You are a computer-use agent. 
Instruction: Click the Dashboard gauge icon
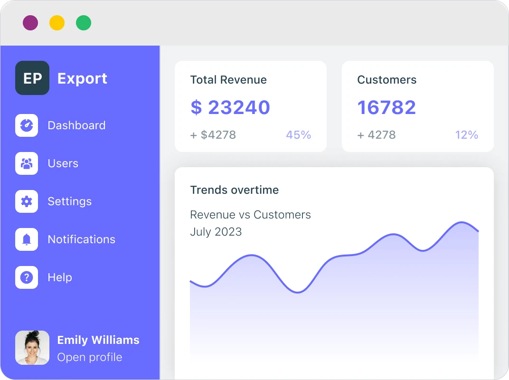pyautogui.click(x=27, y=125)
